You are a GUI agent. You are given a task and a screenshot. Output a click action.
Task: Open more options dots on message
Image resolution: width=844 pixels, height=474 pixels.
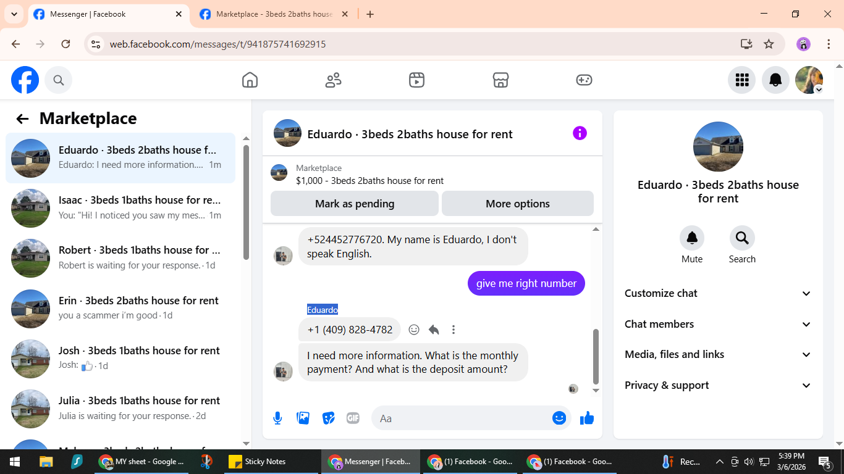coord(454,330)
